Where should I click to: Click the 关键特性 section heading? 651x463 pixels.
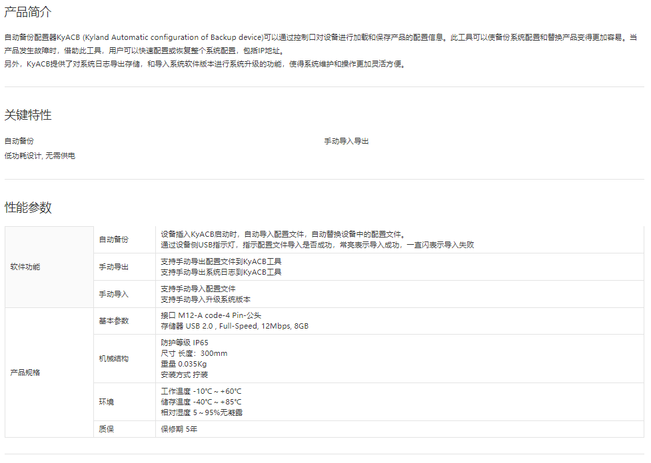pos(28,115)
